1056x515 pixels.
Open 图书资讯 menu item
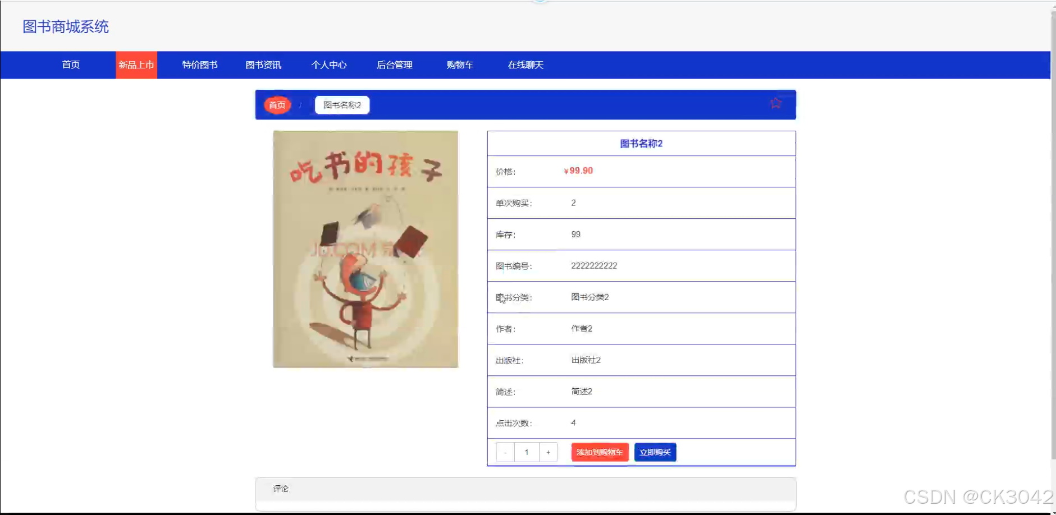[x=263, y=65]
